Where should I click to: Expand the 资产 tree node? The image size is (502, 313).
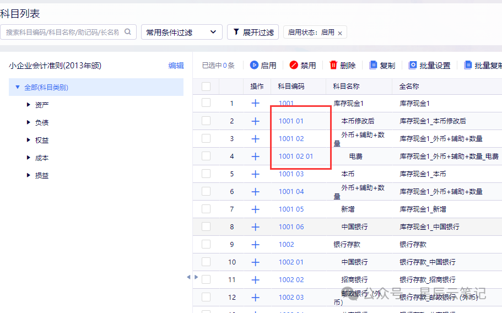click(28, 105)
